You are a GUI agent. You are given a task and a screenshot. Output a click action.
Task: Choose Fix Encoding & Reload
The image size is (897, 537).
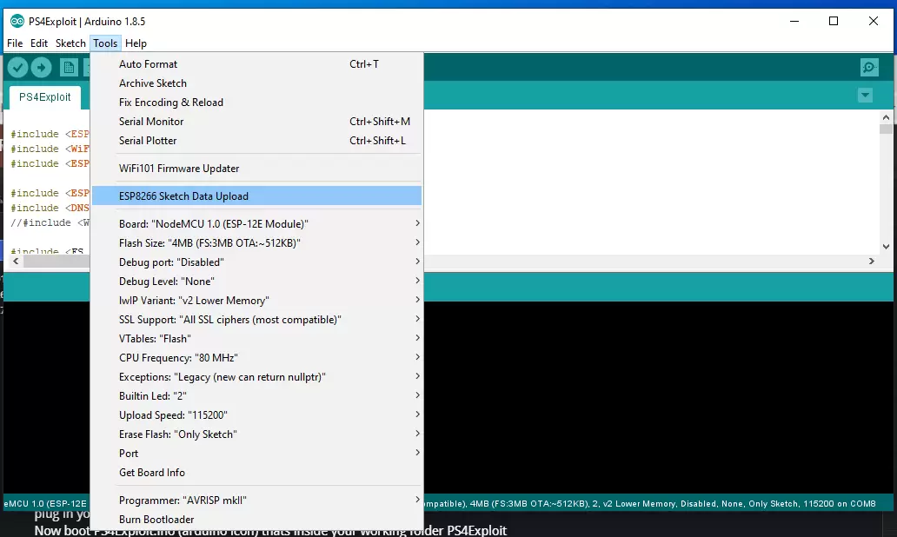[256, 103]
